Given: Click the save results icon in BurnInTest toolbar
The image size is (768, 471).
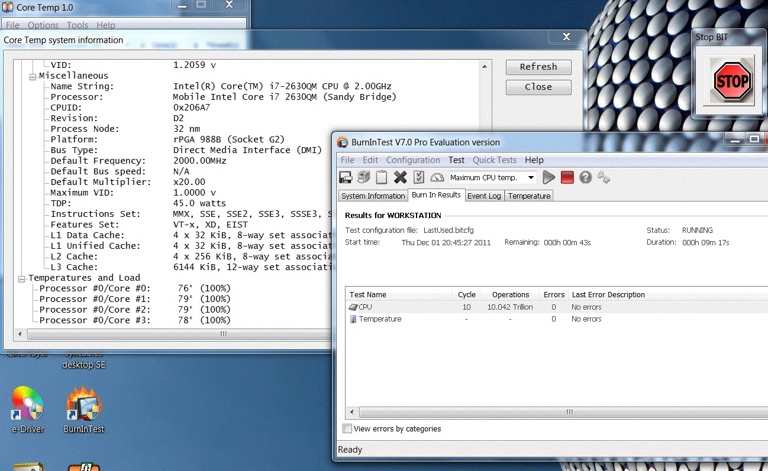Looking at the screenshot, I should 346,177.
